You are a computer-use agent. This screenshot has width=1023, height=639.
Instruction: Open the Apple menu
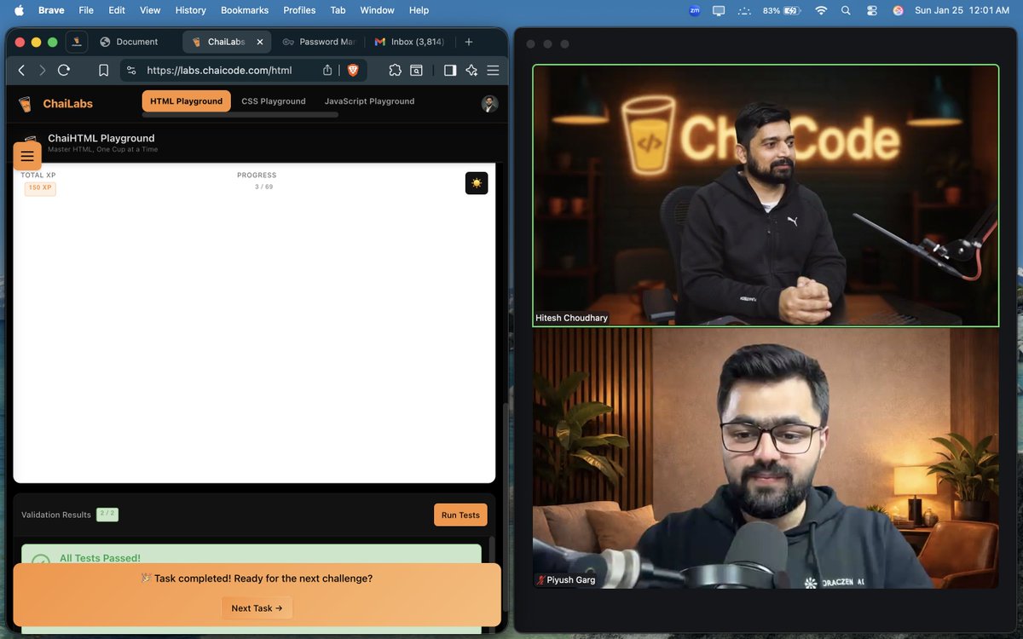[x=19, y=10]
